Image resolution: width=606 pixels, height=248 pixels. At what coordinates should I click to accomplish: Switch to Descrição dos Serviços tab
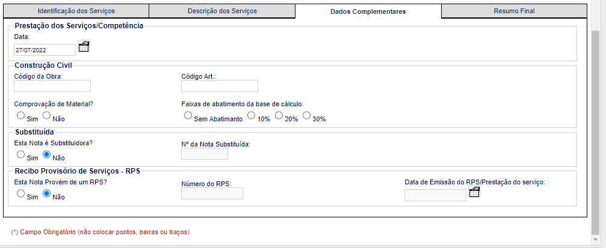point(222,11)
